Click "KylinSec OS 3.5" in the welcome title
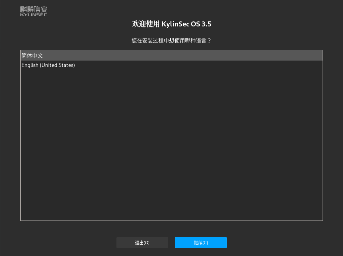343x256 pixels. (186, 24)
